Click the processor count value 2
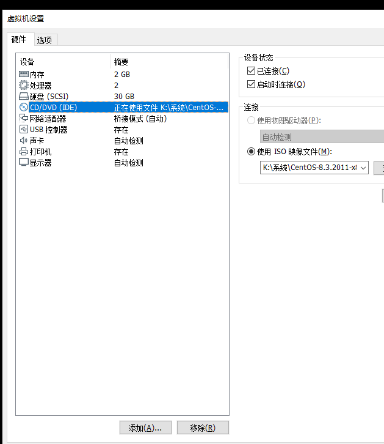 (x=116, y=86)
